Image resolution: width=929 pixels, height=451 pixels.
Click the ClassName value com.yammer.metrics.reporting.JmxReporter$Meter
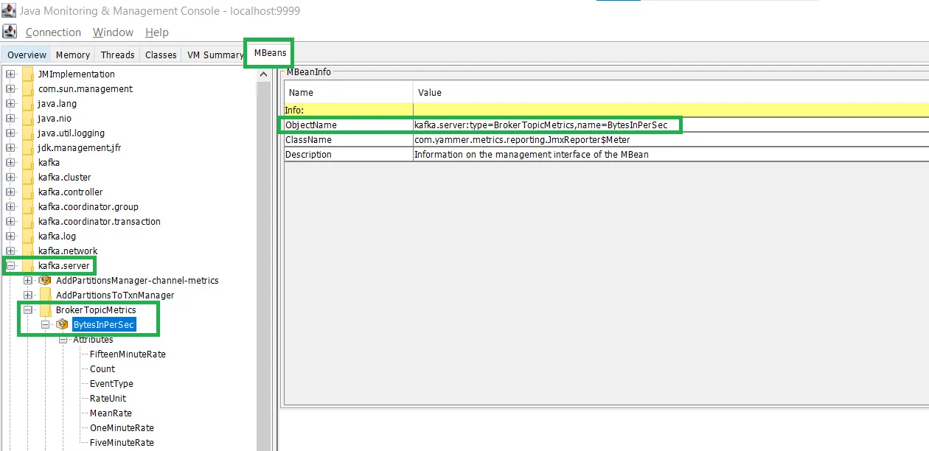point(522,140)
